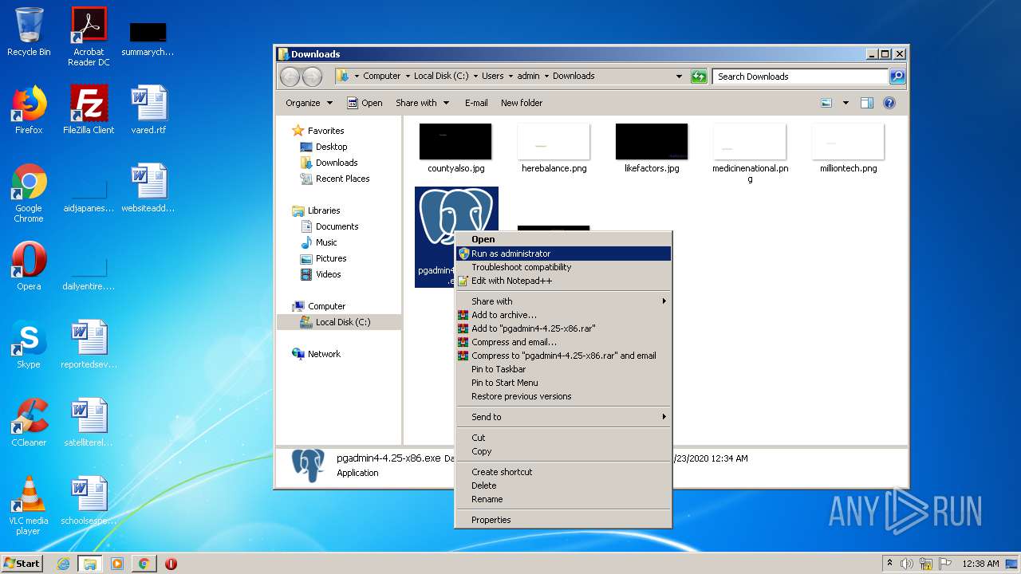Image resolution: width=1021 pixels, height=574 pixels.
Task: Open Firefox desktop shortcut
Action: (x=29, y=110)
